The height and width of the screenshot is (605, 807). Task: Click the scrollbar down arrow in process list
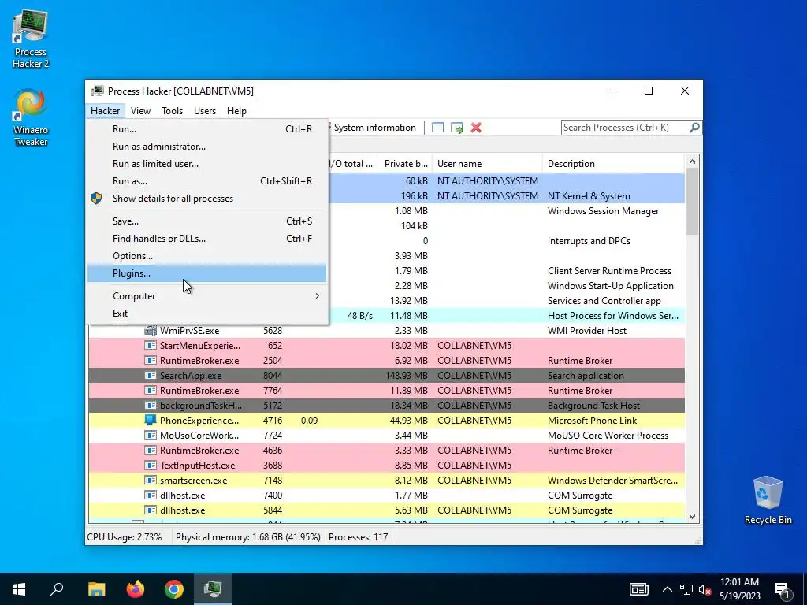click(692, 516)
